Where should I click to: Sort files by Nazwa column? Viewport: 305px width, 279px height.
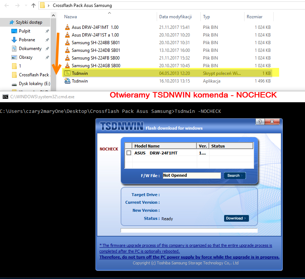[x=70, y=17]
